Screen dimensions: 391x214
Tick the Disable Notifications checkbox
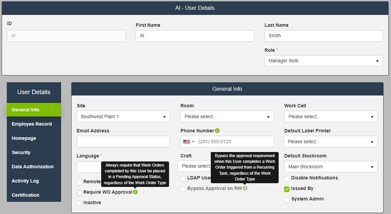tap(287, 178)
